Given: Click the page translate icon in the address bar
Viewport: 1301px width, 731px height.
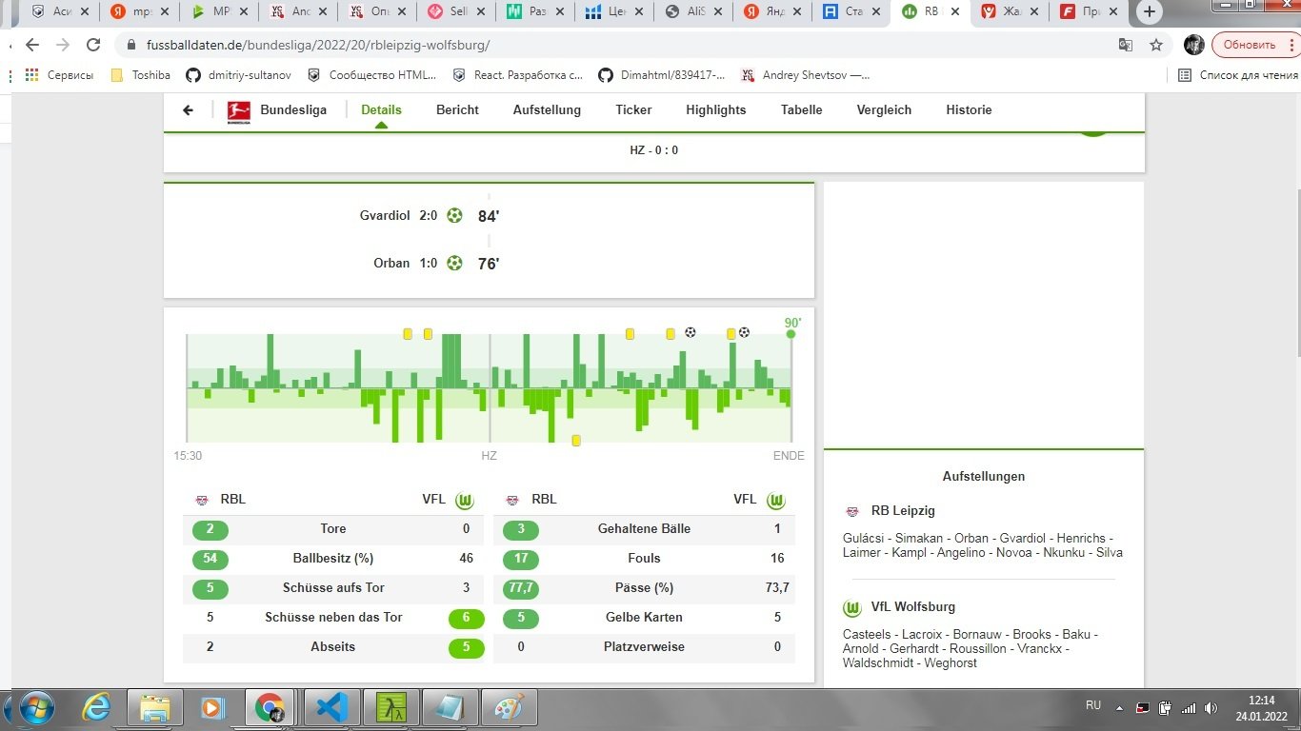Looking at the screenshot, I should click(1126, 45).
